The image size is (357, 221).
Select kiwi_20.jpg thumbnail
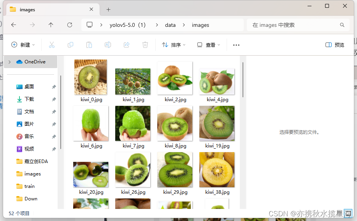(x=91, y=174)
